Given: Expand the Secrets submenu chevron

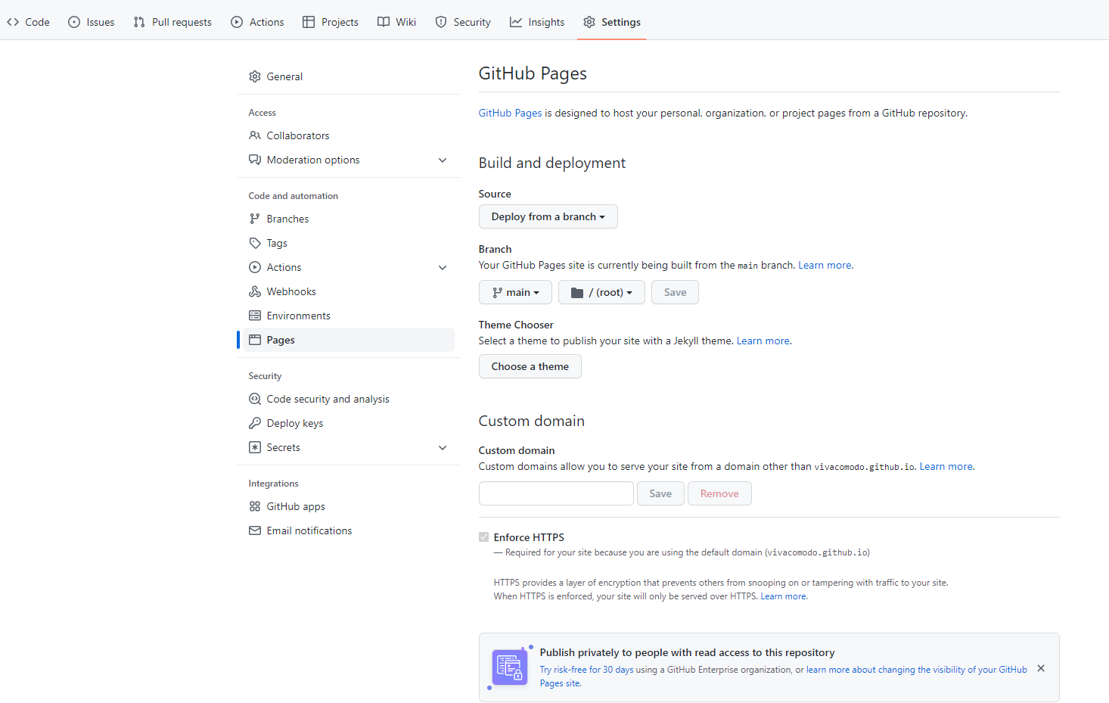Looking at the screenshot, I should [443, 447].
